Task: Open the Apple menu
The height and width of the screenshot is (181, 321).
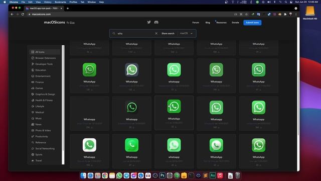Action: (5, 2)
